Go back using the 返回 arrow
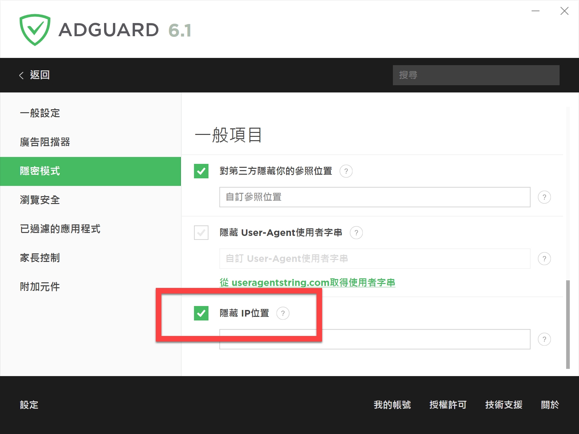 (34, 75)
